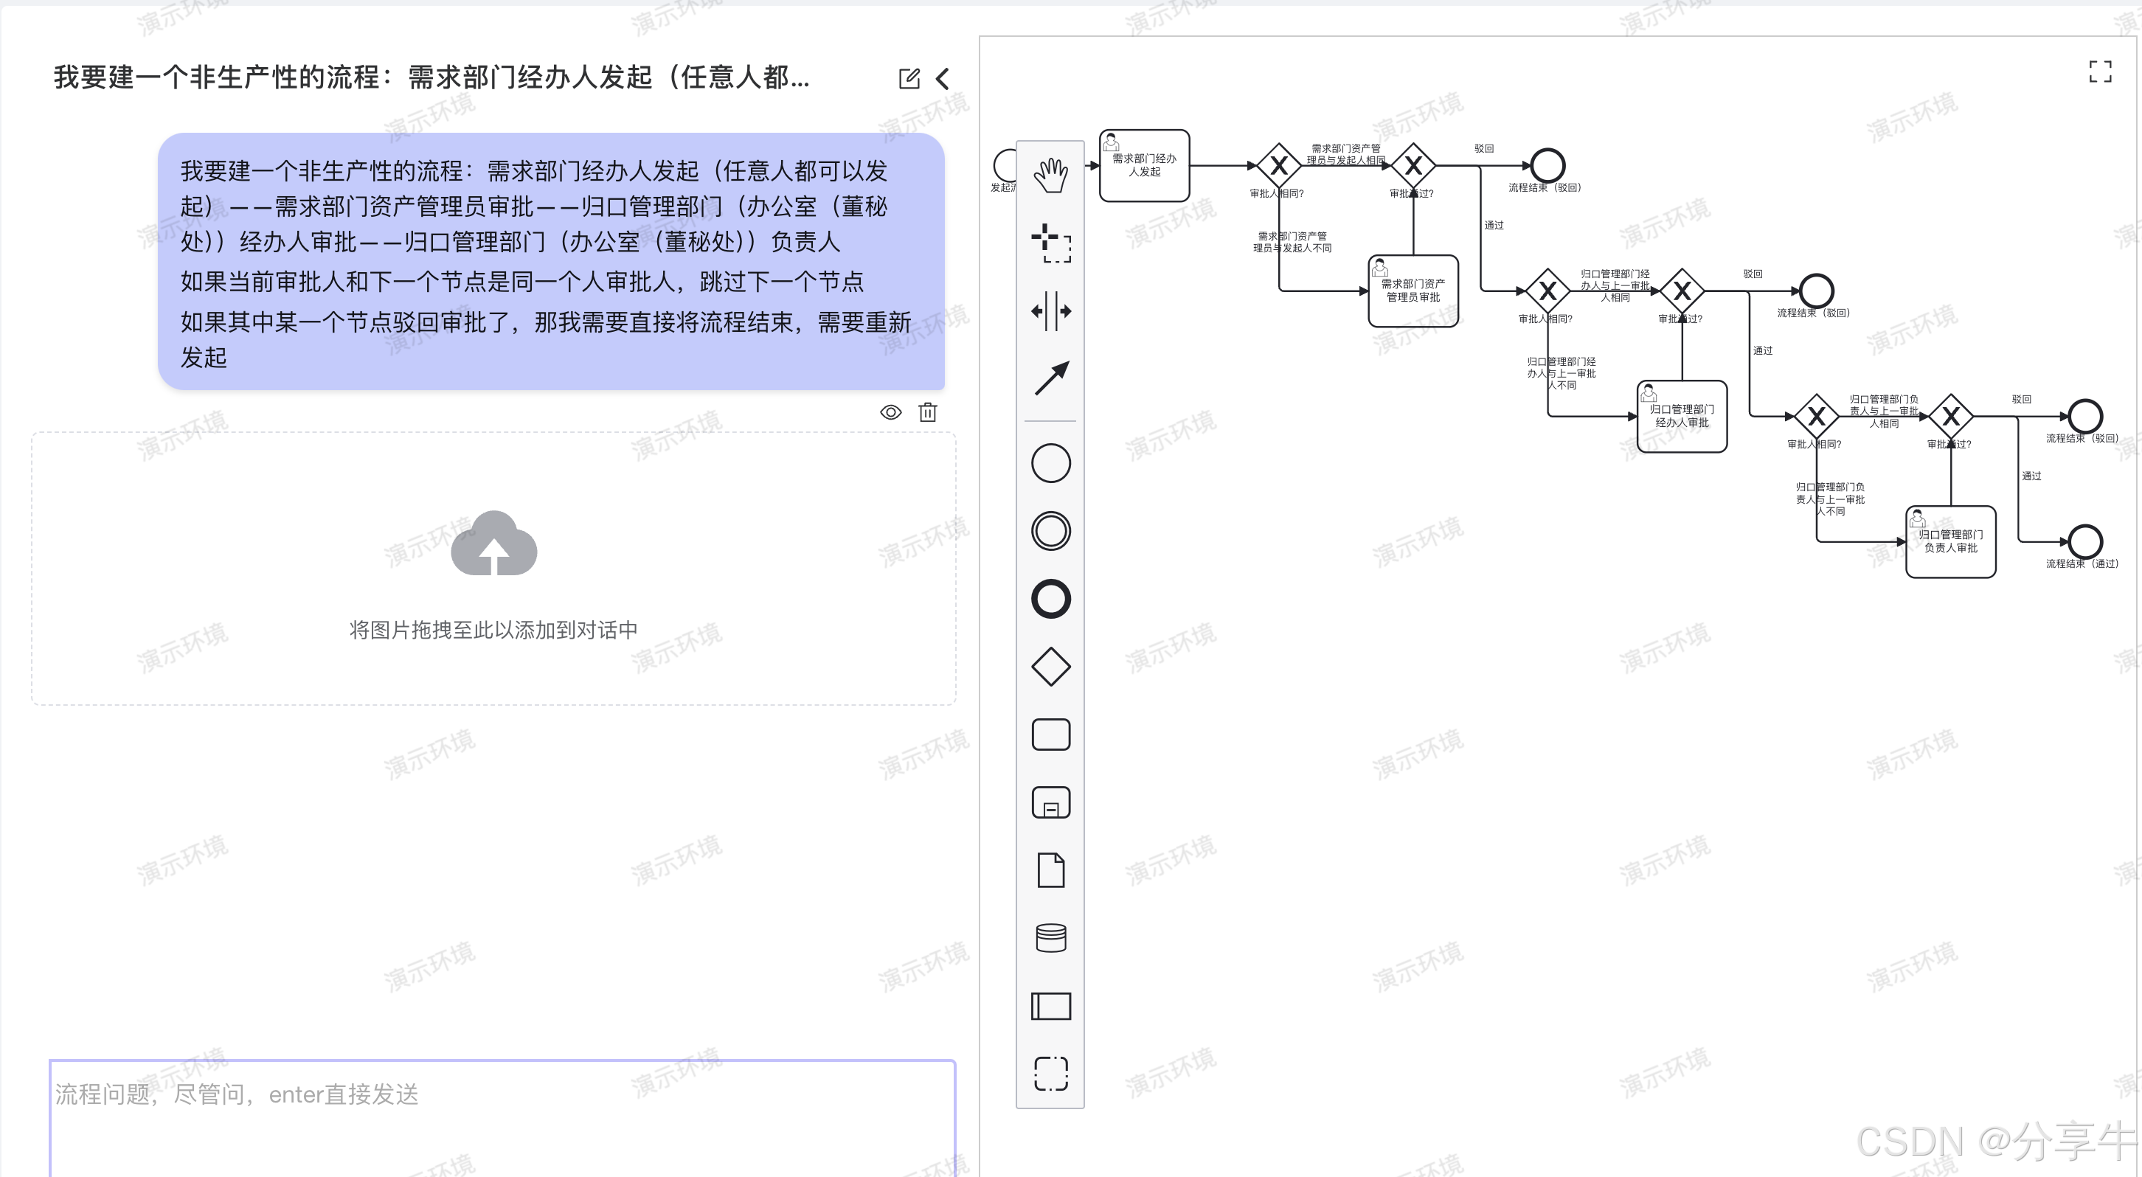Create a start event circle
The height and width of the screenshot is (1177, 2142).
coord(1050,463)
